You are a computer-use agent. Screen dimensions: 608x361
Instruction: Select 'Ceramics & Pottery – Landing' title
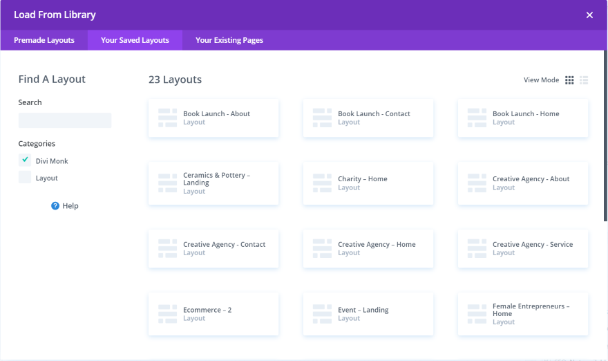tap(216, 179)
